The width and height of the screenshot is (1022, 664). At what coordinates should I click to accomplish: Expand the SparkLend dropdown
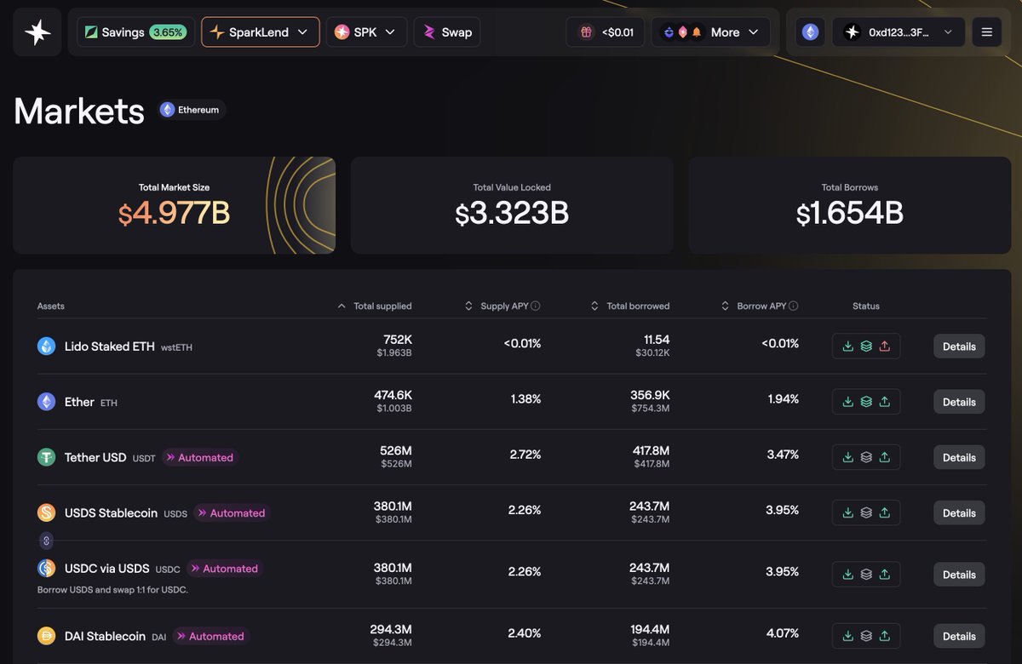(261, 32)
